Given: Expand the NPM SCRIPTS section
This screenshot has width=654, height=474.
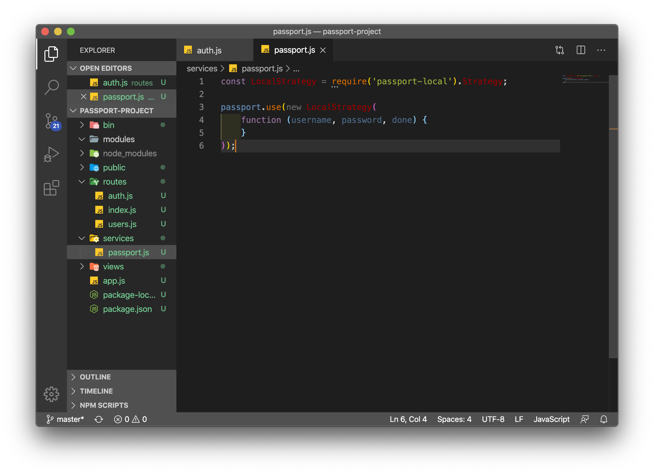Looking at the screenshot, I should (104, 405).
